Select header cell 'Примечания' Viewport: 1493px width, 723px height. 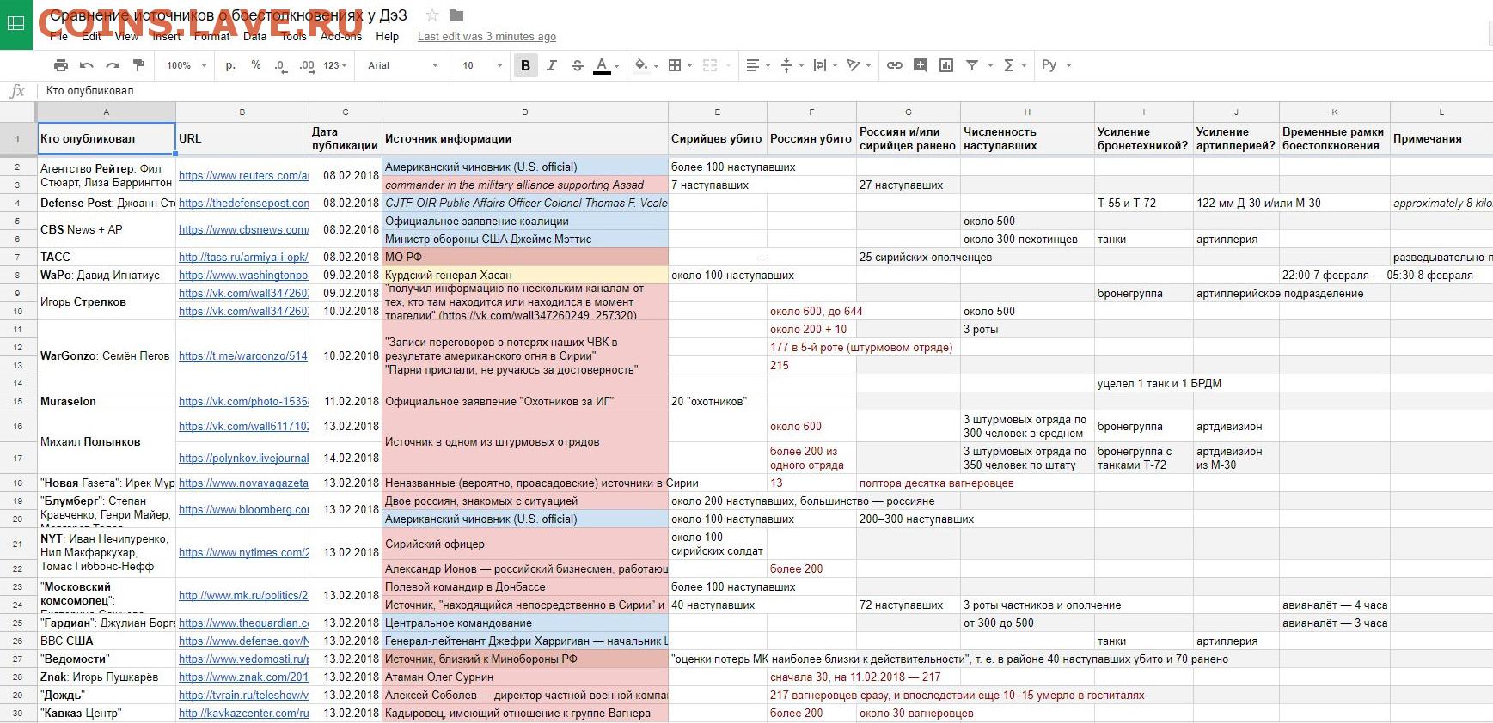click(1441, 139)
